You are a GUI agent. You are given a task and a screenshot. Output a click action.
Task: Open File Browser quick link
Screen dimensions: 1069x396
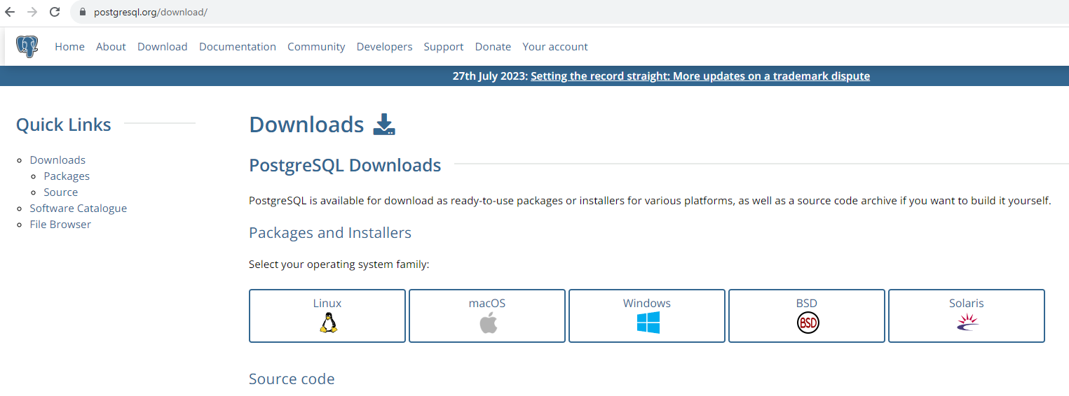(60, 225)
